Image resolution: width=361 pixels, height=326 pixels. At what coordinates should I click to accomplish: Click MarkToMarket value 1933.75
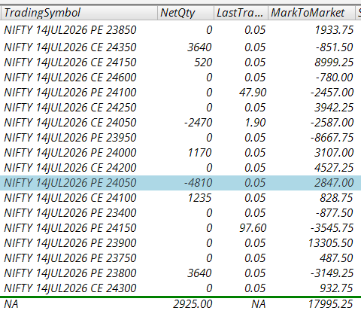pos(334,30)
